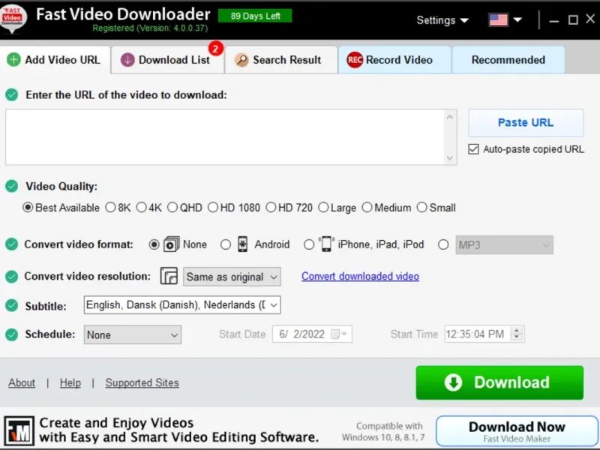Click Download Now Fast Video Maker button
This screenshot has height=450, width=600.
pyautogui.click(x=517, y=431)
